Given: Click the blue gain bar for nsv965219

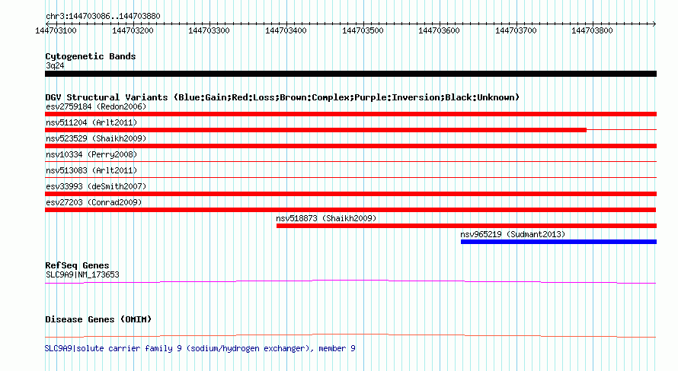Looking at the screenshot, I should click(558, 242).
